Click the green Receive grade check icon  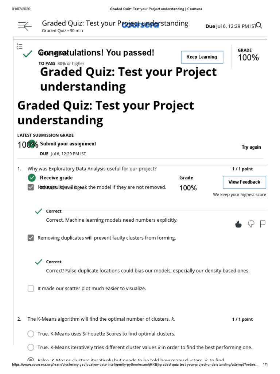tap(32, 178)
